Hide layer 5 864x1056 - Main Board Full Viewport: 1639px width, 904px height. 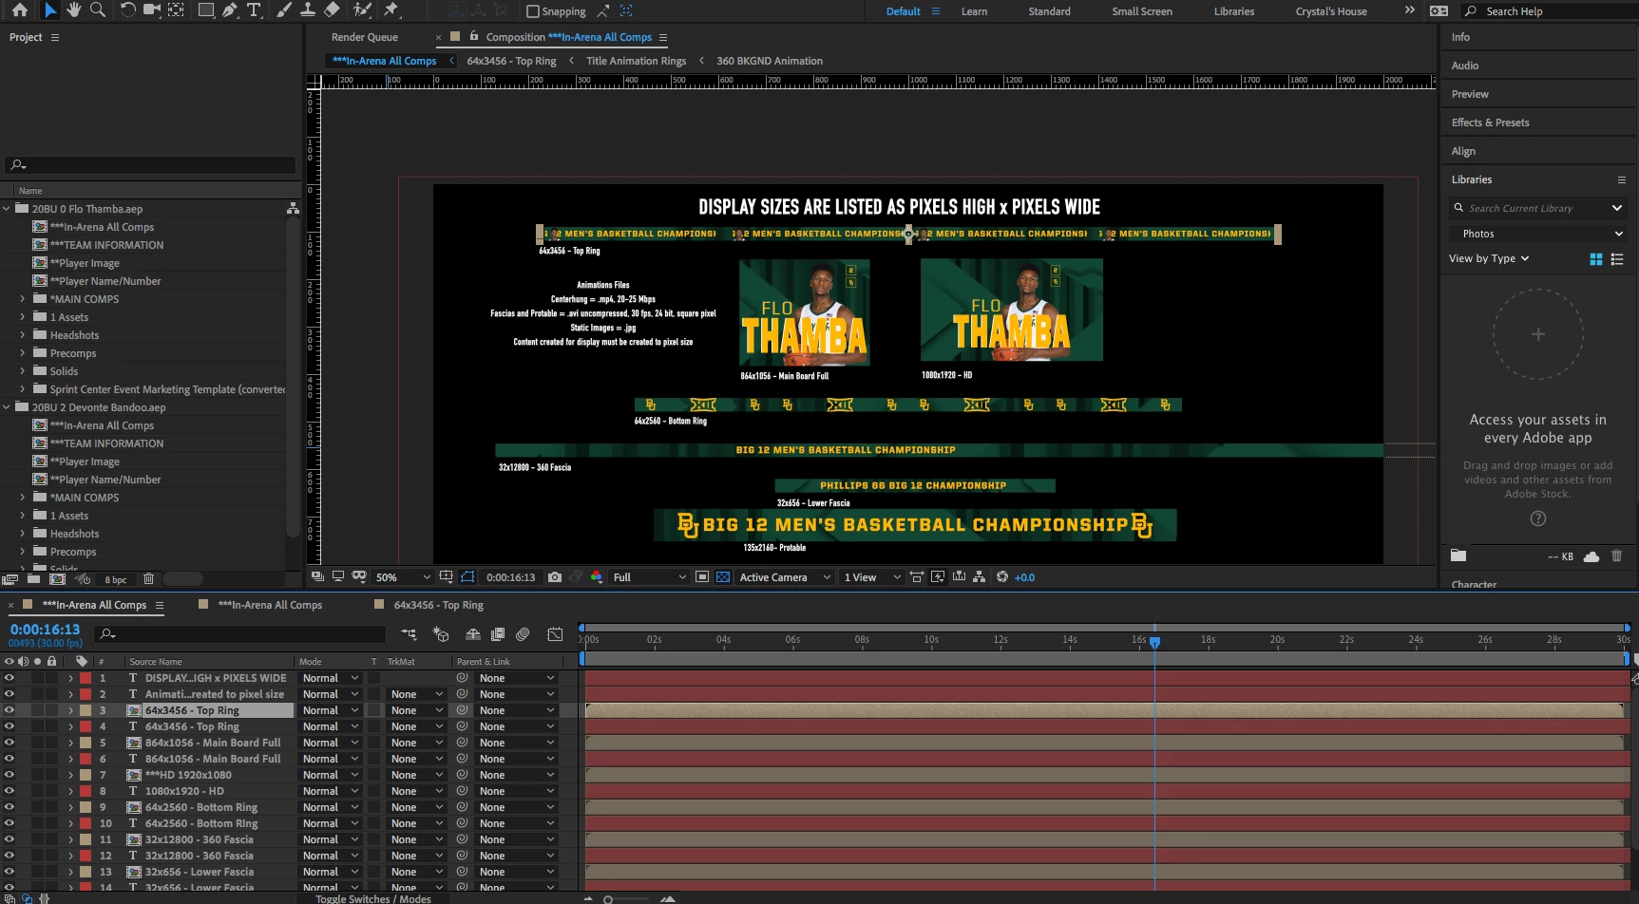[10, 743]
